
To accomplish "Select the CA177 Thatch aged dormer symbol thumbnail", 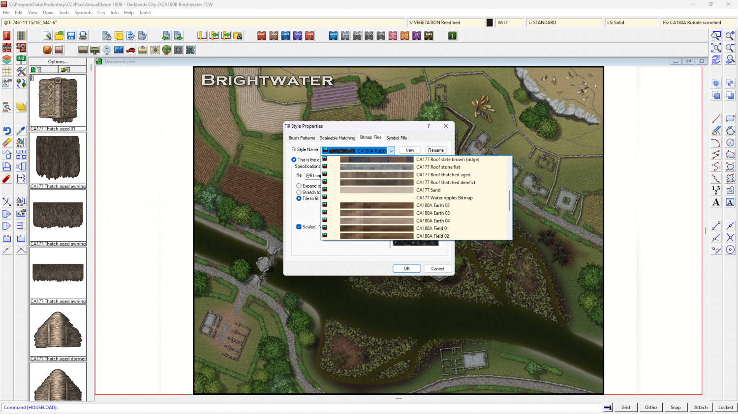I will (x=58, y=333).
